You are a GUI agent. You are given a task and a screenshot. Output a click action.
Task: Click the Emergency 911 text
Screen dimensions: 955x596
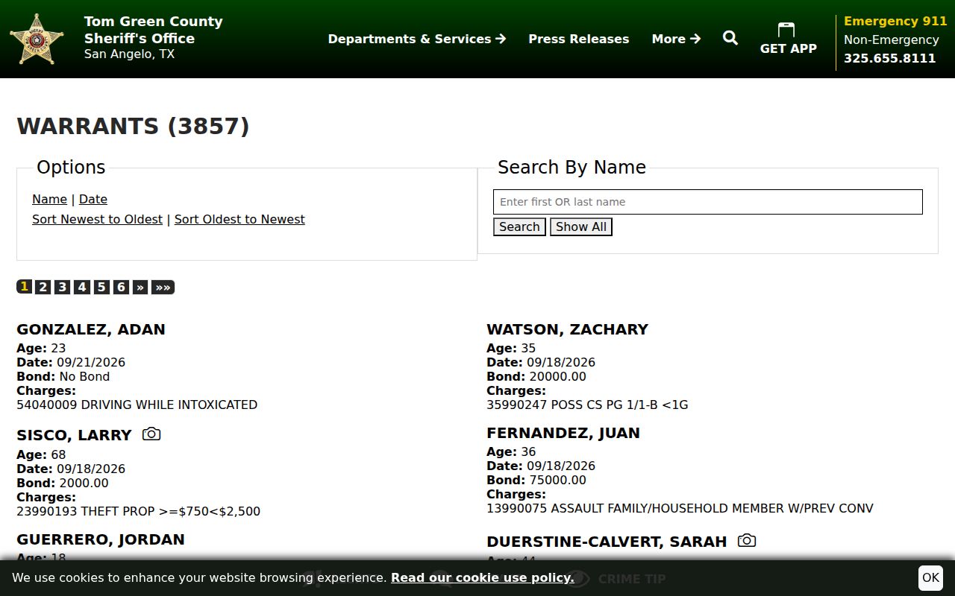[895, 21]
